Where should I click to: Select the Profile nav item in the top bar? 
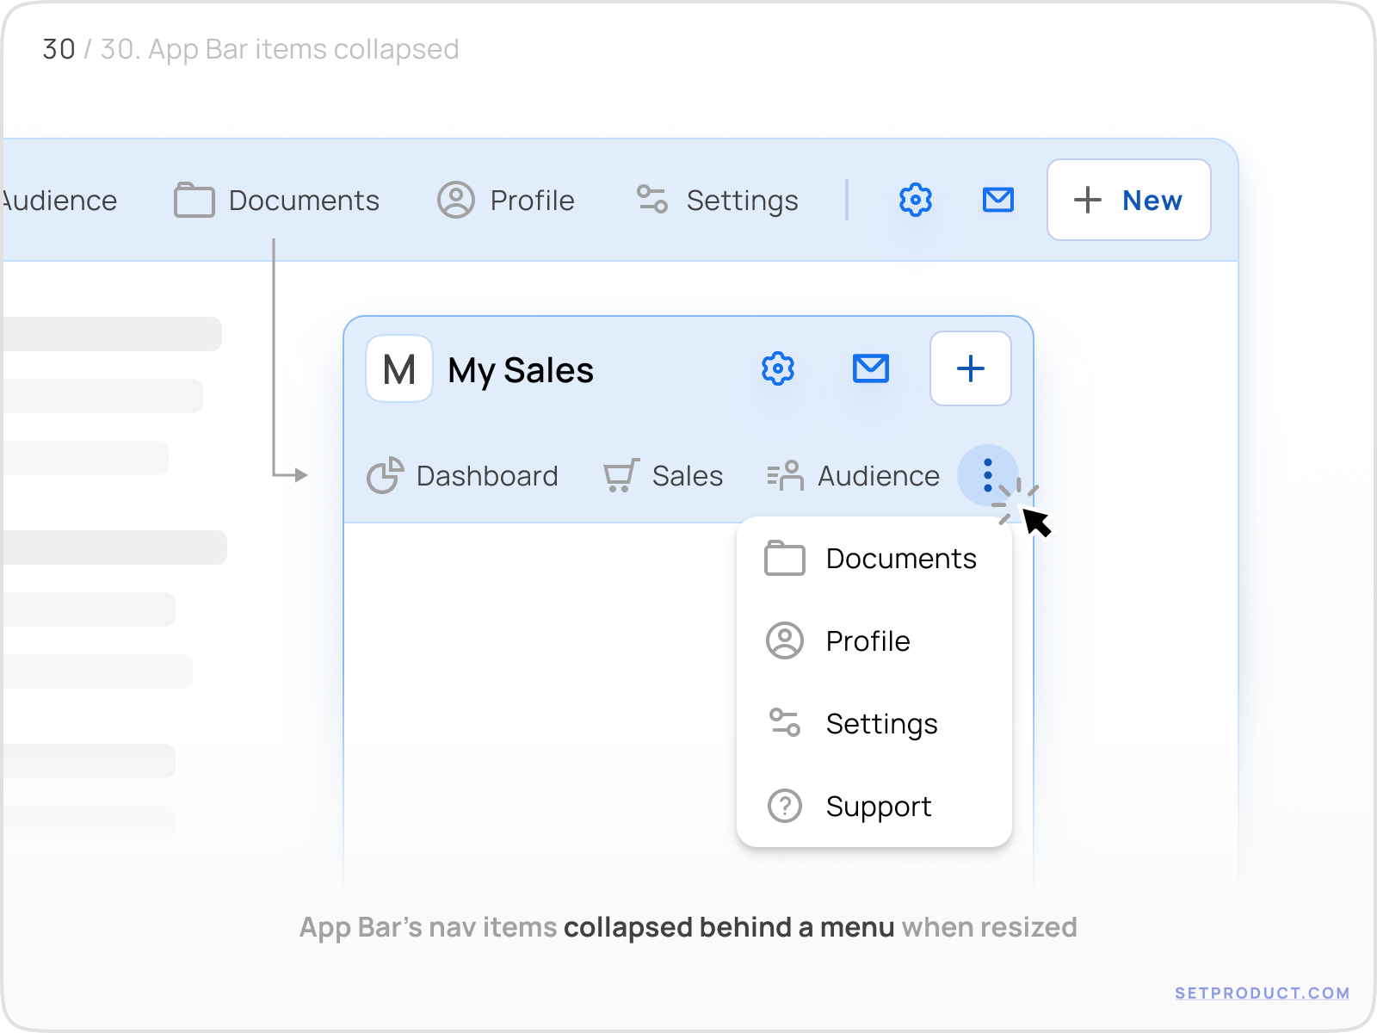[507, 200]
